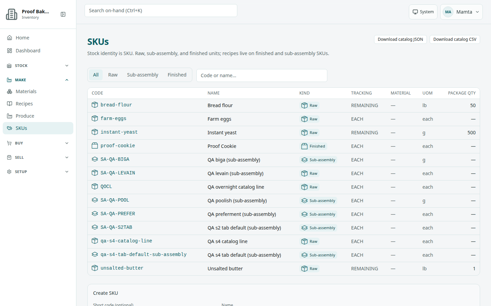Click the Recipes book icon in sidebar

click(x=10, y=104)
